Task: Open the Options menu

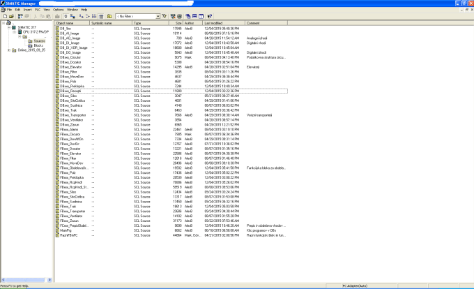Action: click(59, 10)
